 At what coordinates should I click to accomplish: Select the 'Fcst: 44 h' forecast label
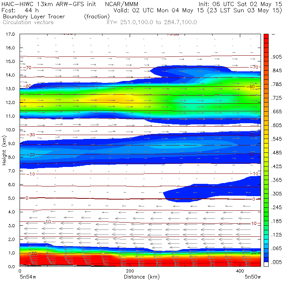point(20,10)
